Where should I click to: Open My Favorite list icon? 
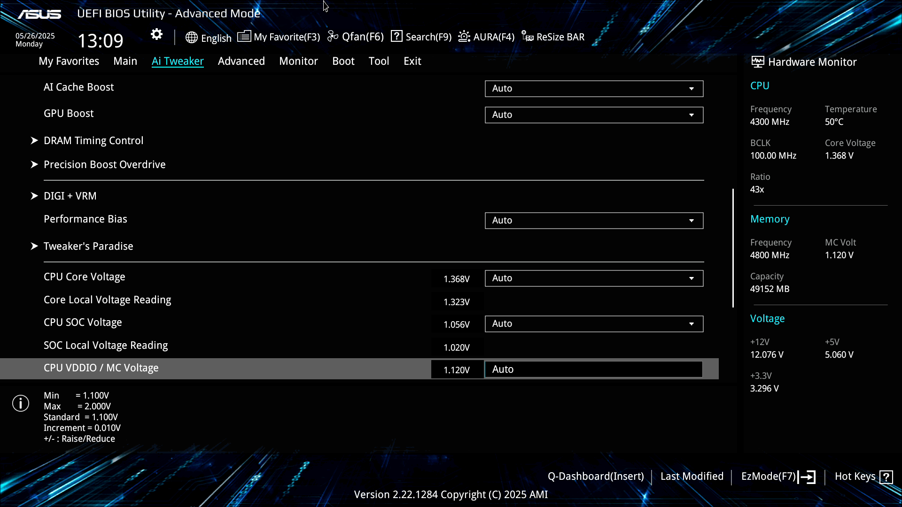(244, 37)
